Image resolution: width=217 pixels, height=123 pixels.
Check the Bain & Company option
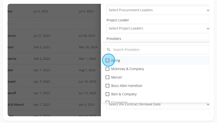107,94
